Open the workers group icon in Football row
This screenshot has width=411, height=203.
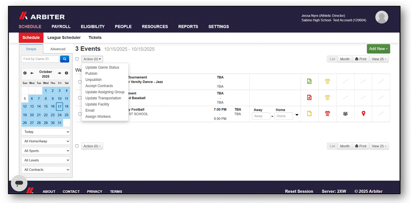345,114
